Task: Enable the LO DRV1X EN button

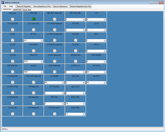Action: click(13, 93)
